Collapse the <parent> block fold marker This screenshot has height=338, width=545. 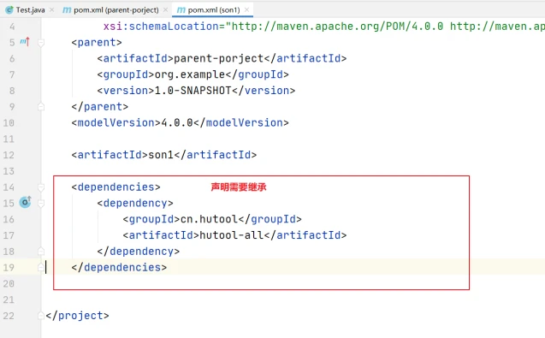[x=41, y=43]
